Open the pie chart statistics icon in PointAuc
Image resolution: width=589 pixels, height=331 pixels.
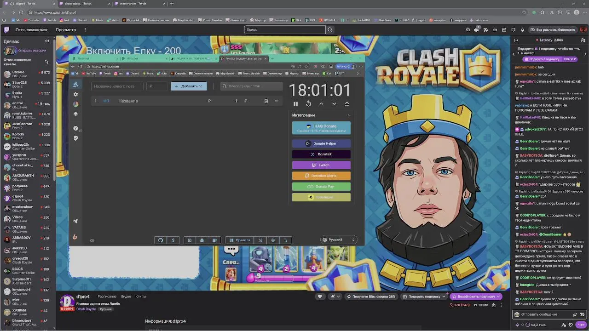tap(75, 104)
